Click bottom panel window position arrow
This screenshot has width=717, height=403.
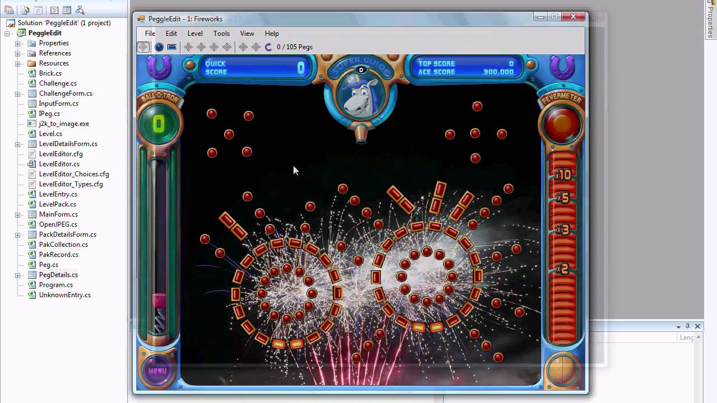click(678, 326)
